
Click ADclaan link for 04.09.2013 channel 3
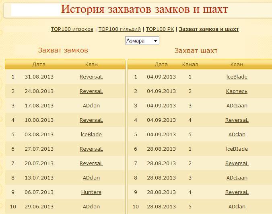point(237,106)
